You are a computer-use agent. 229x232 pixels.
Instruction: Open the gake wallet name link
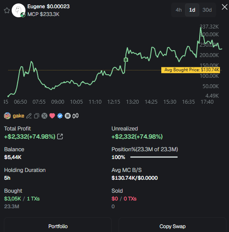pyautogui.click(x=19, y=116)
